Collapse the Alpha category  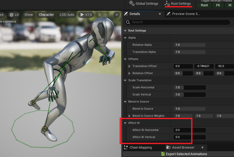[x=125, y=38]
